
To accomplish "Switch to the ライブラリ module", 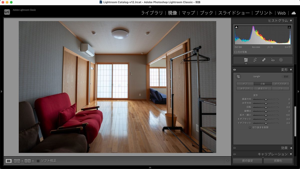I will click(152, 13).
